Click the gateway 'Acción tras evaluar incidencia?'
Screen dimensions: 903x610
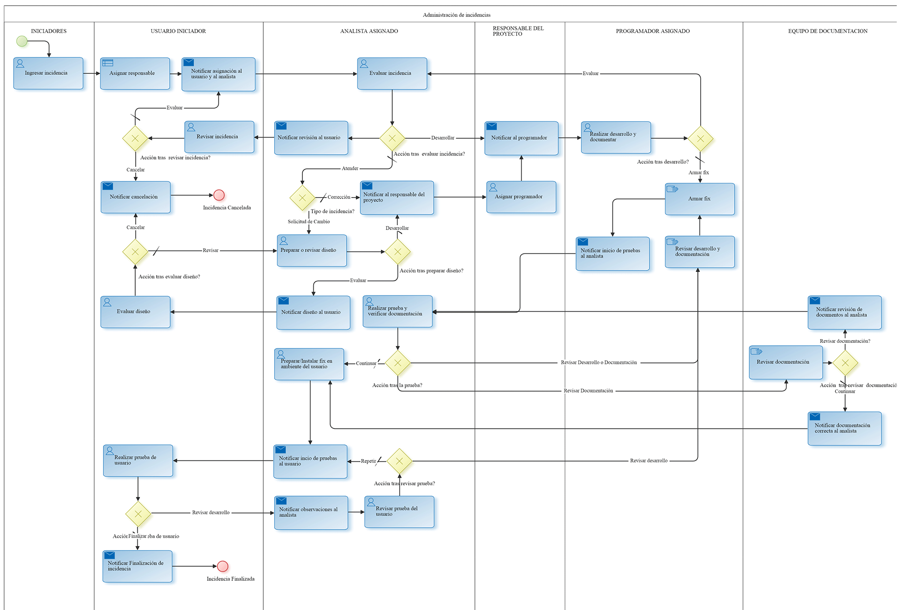tap(392, 138)
